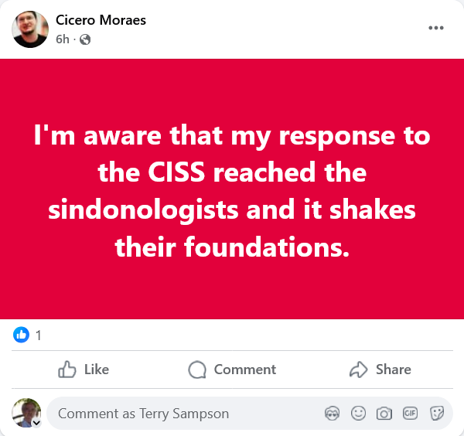This screenshot has width=464, height=436.
Task: Open the GIF picker in comment box
Action: point(411,414)
